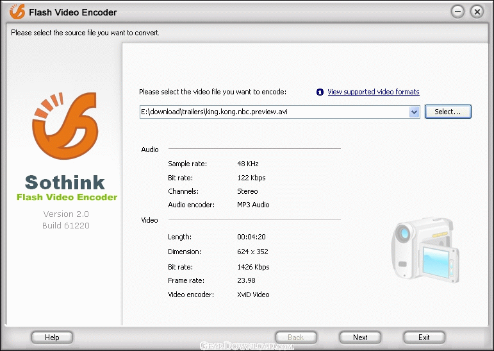Proceed with the Next button
The image size is (494, 351).
point(360,338)
